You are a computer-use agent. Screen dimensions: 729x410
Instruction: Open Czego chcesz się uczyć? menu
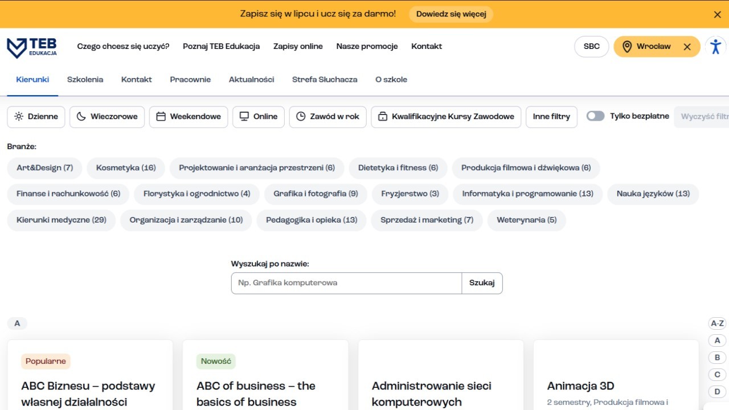[x=123, y=47]
